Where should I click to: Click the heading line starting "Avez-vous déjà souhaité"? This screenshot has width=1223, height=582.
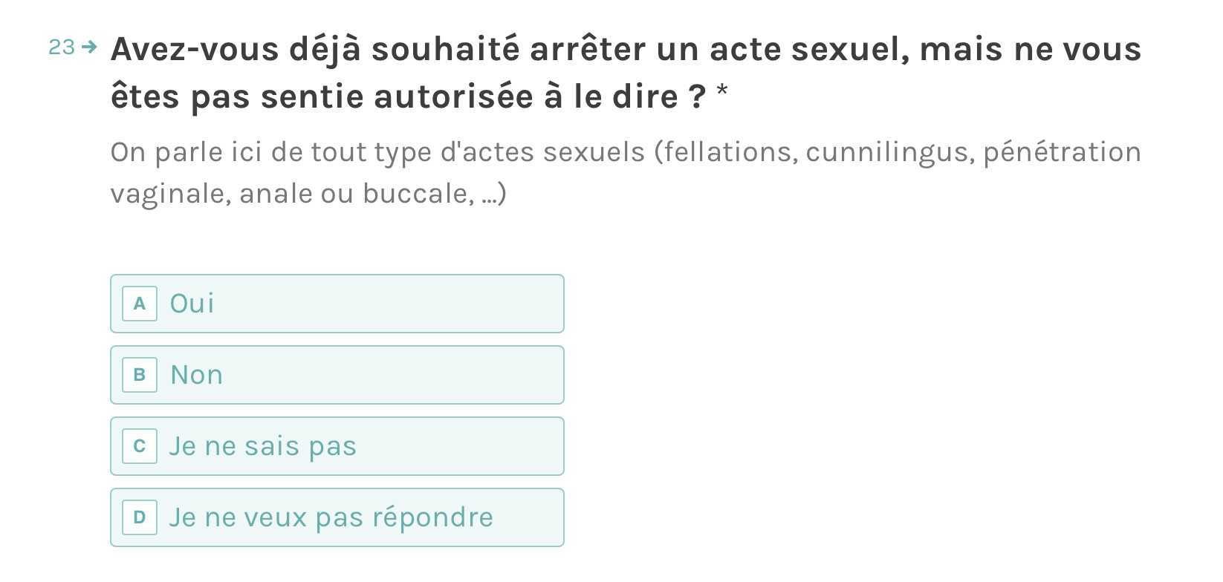coord(626,50)
